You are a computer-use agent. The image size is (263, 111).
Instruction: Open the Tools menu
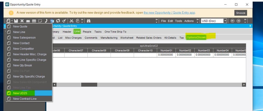pyautogui.click(x=178, y=21)
